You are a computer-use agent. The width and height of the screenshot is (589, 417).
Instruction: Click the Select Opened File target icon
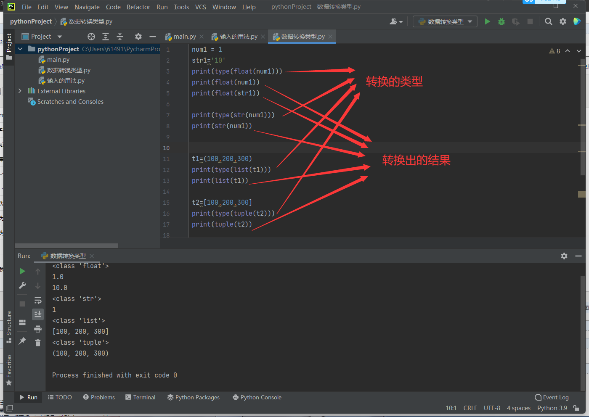pyautogui.click(x=91, y=37)
